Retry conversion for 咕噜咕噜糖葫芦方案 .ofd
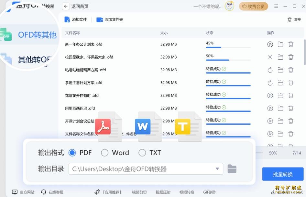The width and height of the screenshot is (306, 197). pos(270,70)
